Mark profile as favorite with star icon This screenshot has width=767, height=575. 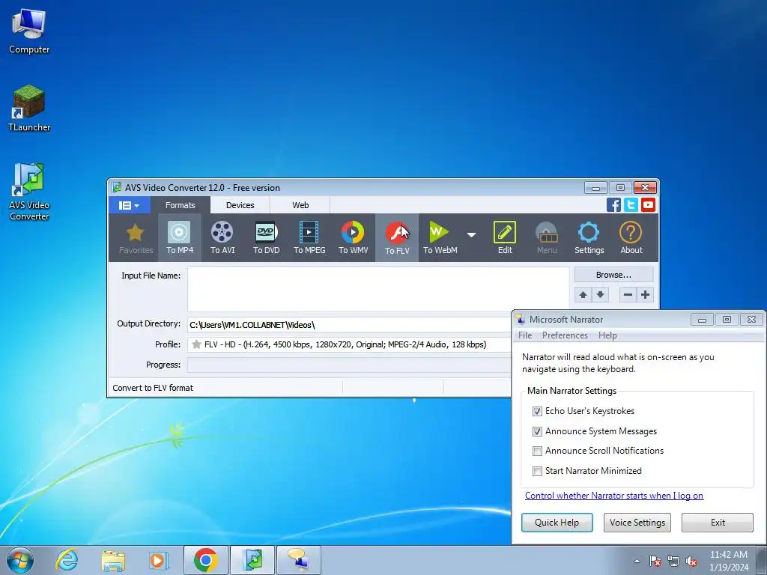pyautogui.click(x=197, y=344)
